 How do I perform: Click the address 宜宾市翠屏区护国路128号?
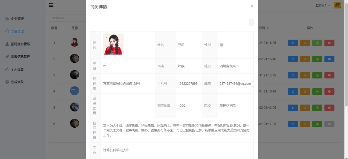coord(122,83)
